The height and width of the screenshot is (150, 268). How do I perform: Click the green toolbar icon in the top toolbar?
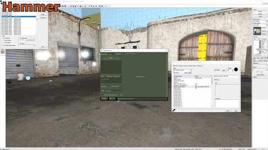tap(80, 6)
